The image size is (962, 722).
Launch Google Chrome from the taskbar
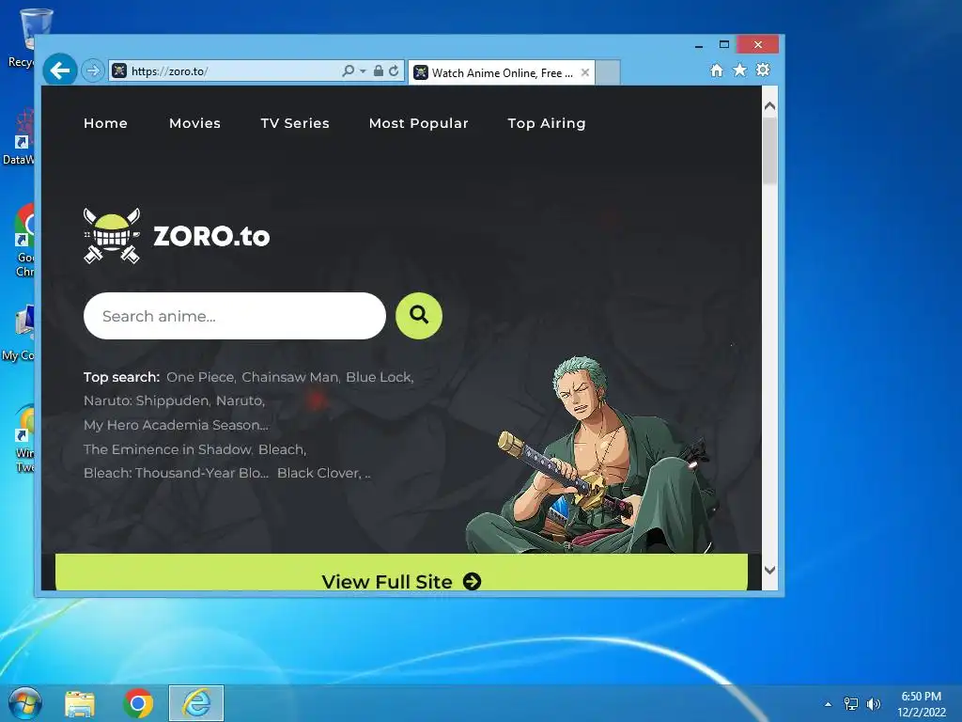click(x=138, y=703)
